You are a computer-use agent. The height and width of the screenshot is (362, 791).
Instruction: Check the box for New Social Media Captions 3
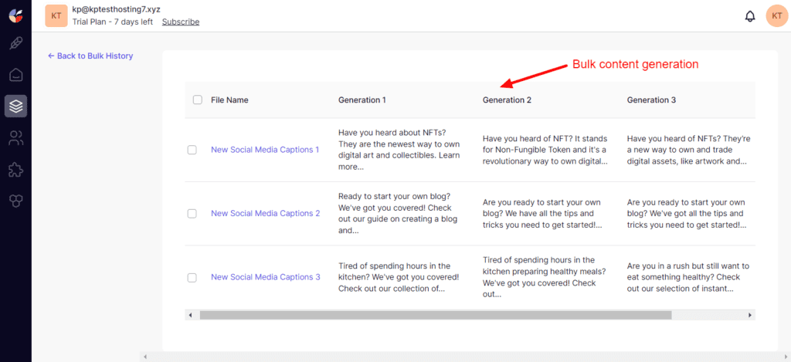click(192, 277)
